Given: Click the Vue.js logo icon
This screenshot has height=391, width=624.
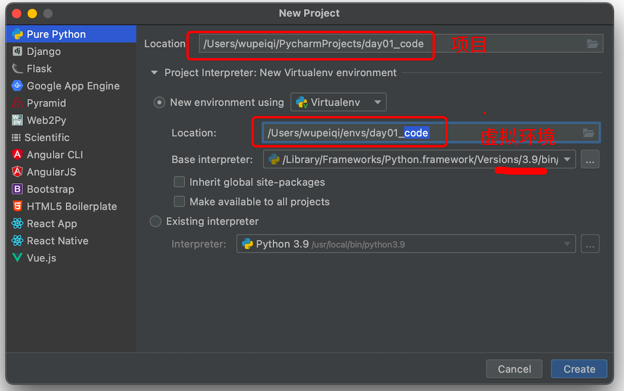Looking at the screenshot, I should tap(17, 258).
